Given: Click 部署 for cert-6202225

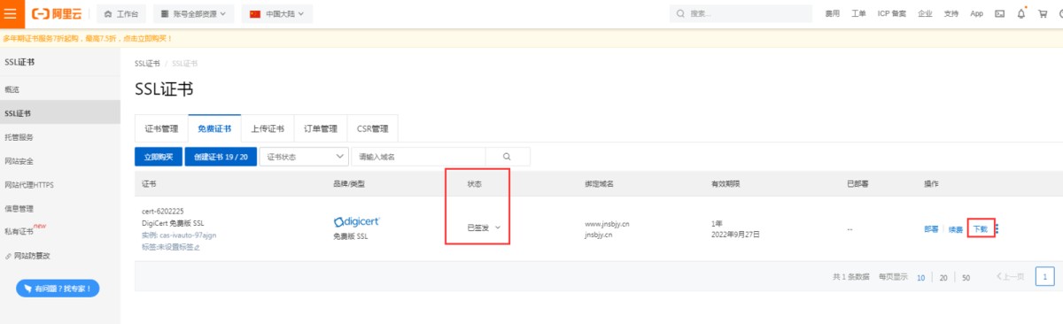Looking at the screenshot, I should pos(931,228).
